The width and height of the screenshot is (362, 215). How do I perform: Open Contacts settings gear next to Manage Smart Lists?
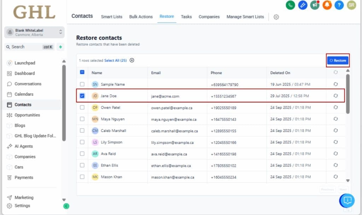click(x=276, y=17)
